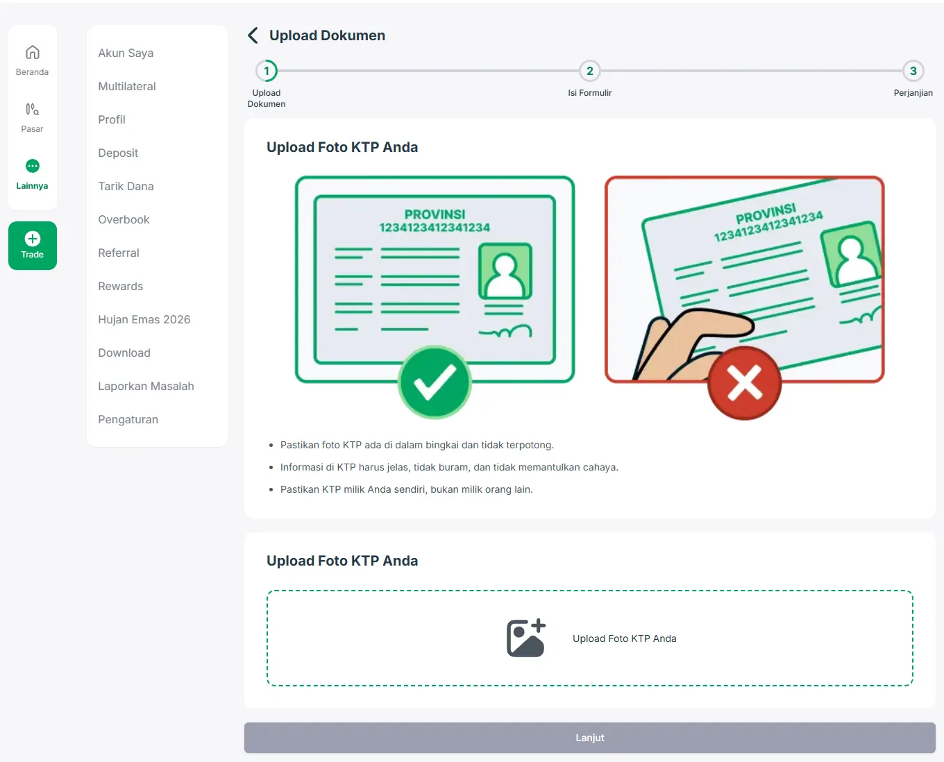
Task: Click the incorrect KTP example image
Action: pyautogui.click(x=745, y=296)
